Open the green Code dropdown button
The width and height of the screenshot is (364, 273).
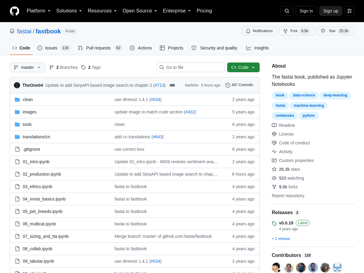(243, 67)
